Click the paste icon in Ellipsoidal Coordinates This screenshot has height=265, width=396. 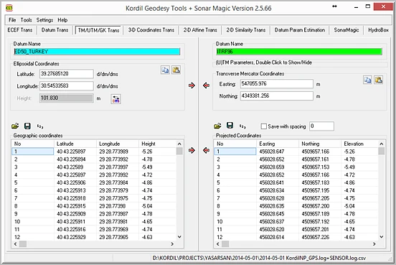click(176, 70)
